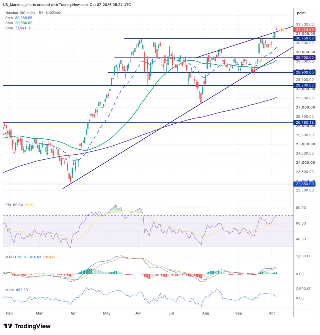Image resolution: width=320 pixels, height=335 pixels.
Task: Click the Oct label on the time axis
Action: point(272,313)
